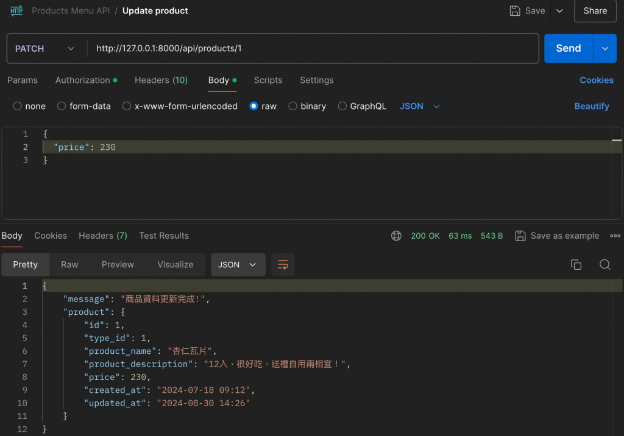The image size is (624, 436).
Task: Open the Cookies link
Action: click(597, 80)
